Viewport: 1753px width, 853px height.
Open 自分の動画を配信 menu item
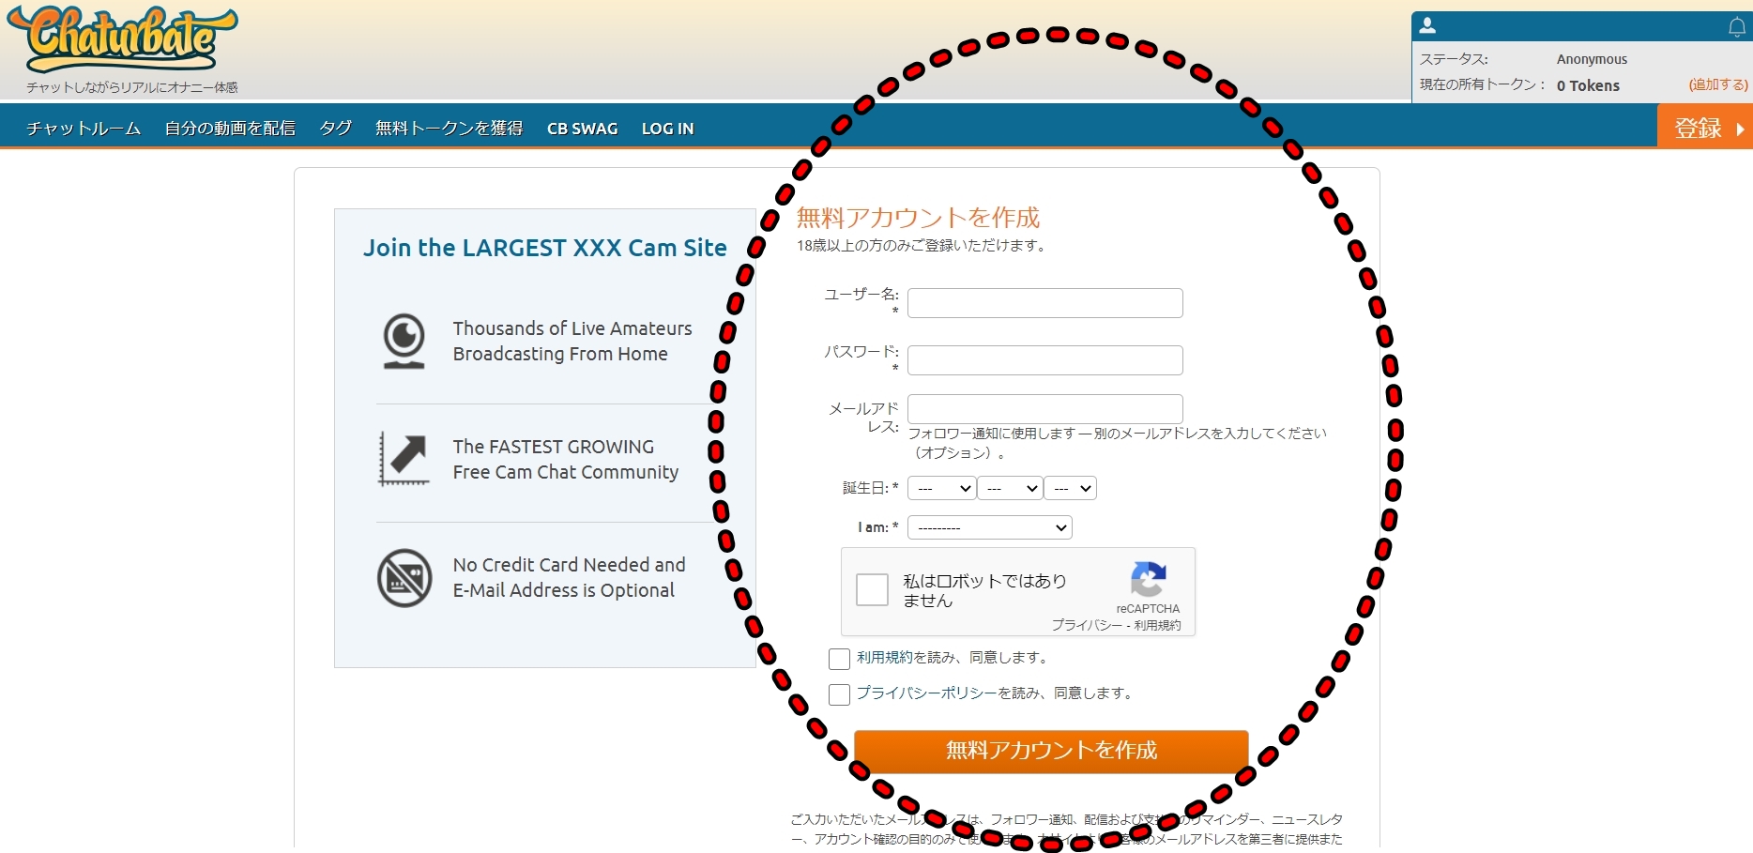point(230,129)
